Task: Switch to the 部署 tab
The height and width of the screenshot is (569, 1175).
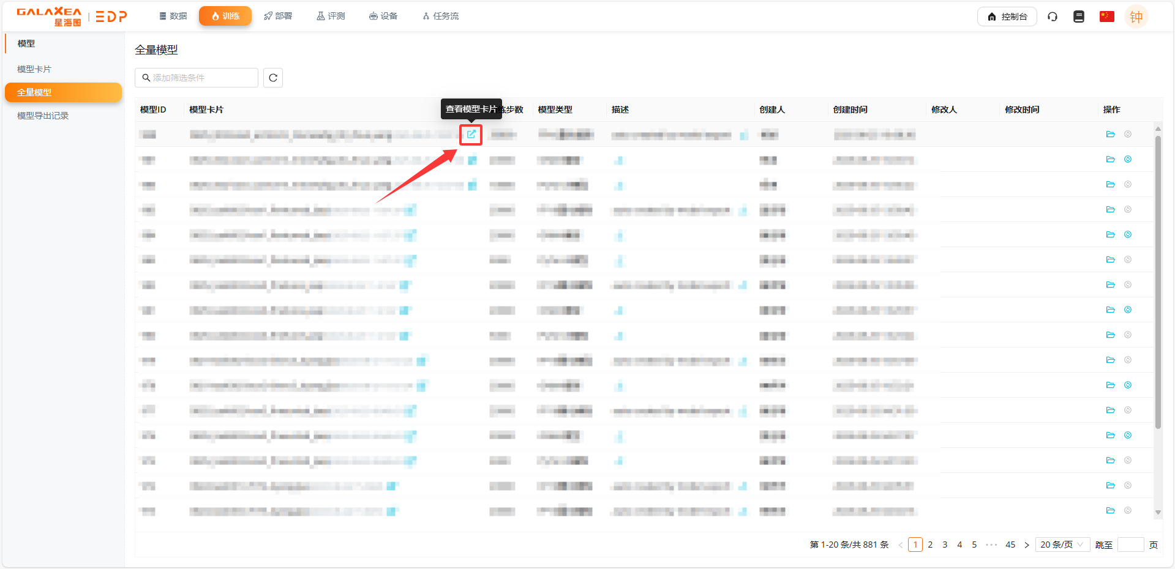Action: pos(278,16)
